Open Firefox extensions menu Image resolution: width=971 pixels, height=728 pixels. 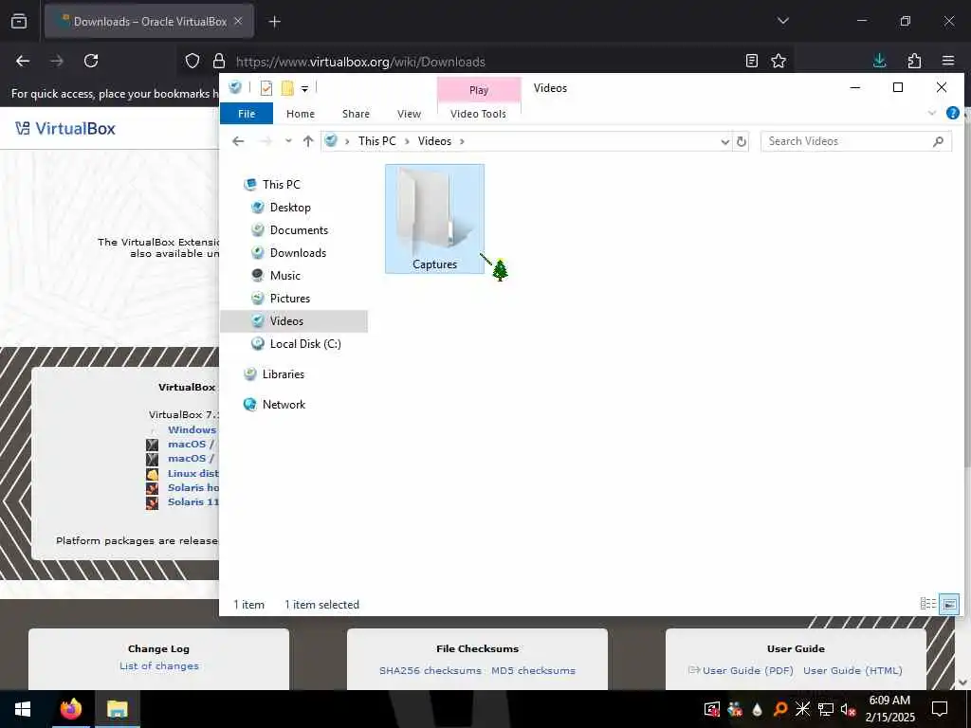(x=914, y=61)
